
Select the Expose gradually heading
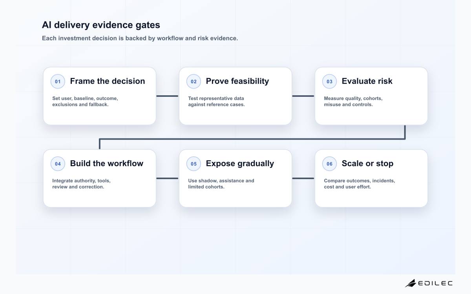coord(240,163)
